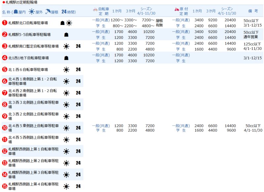This screenshot has width=264, height=192.
Task: Click the bicycle icon beside 自転車定期
Action: click(x=95, y=10)
